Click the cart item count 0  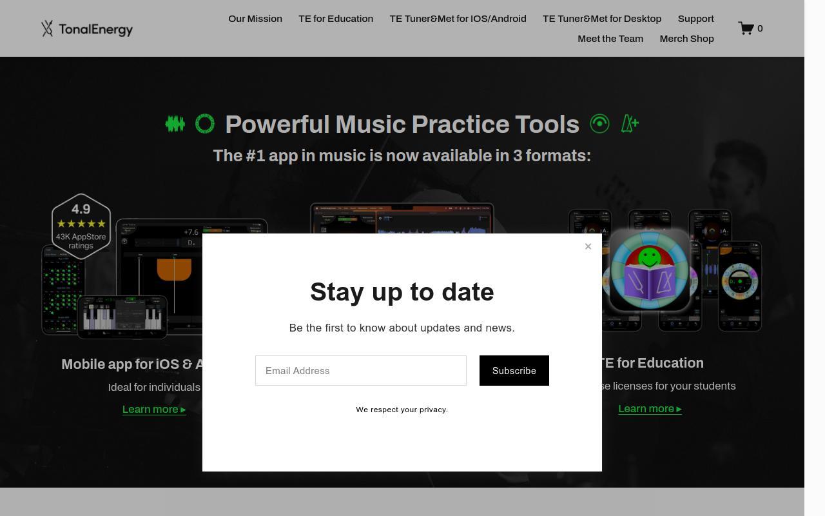point(760,28)
